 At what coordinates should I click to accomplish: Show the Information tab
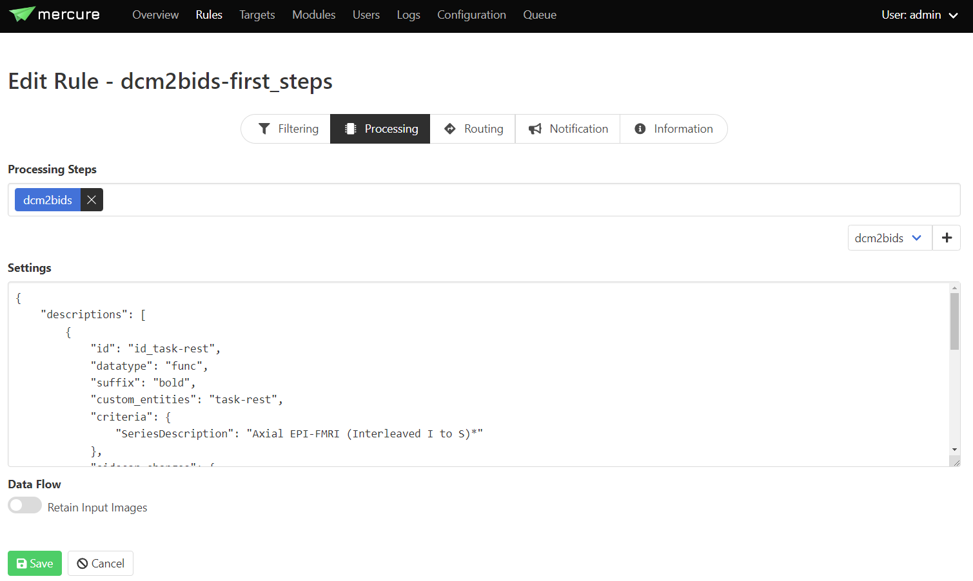click(673, 129)
